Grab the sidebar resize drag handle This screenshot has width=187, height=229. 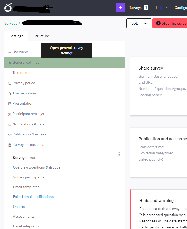click(x=119, y=154)
